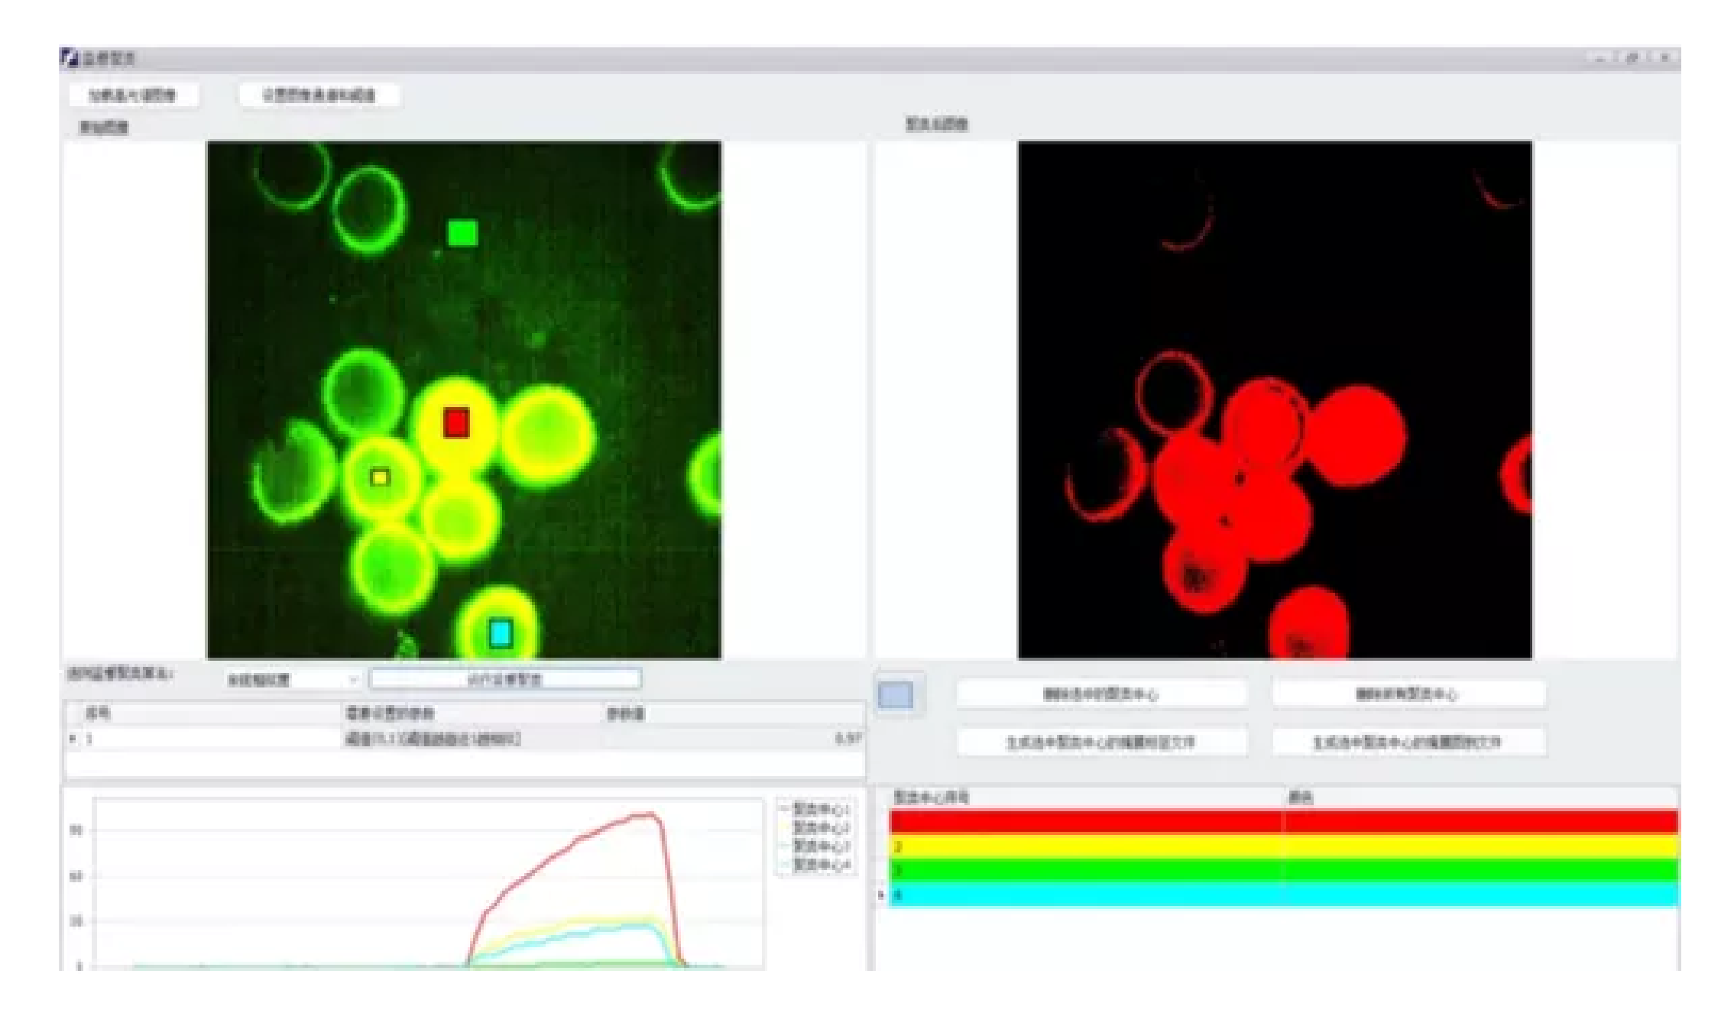Select the red cluster center row
The height and width of the screenshot is (1019, 1734).
click(x=1284, y=822)
